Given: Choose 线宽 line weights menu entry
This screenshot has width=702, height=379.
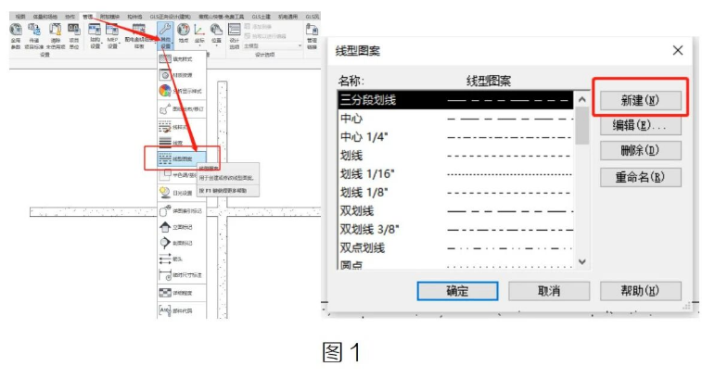Looking at the screenshot, I should click(182, 143).
